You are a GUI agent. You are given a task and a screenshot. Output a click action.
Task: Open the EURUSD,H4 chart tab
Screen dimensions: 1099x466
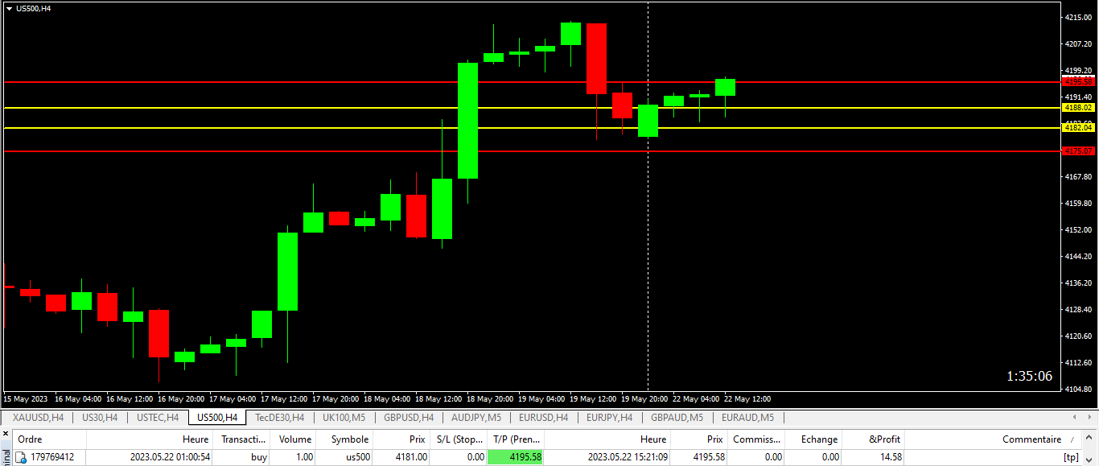pos(543,417)
